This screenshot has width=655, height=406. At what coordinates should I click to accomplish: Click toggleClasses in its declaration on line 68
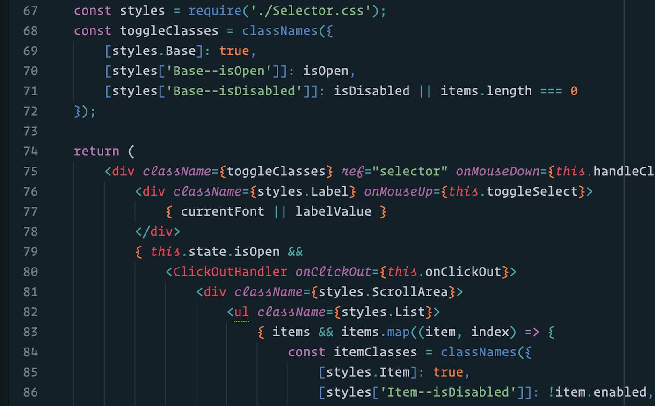[x=169, y=31]
